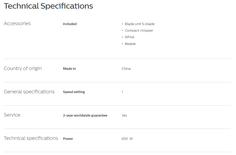The width and height of the screenshot is (236, 155).
Task: Click the 650 W power value
Action: (127, 139)
